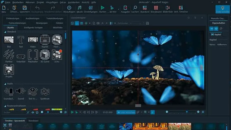The width and height of the screenshot is (231, 130).
Task: Select the Kapitel object icon
Action: click(x=45, y=40)
